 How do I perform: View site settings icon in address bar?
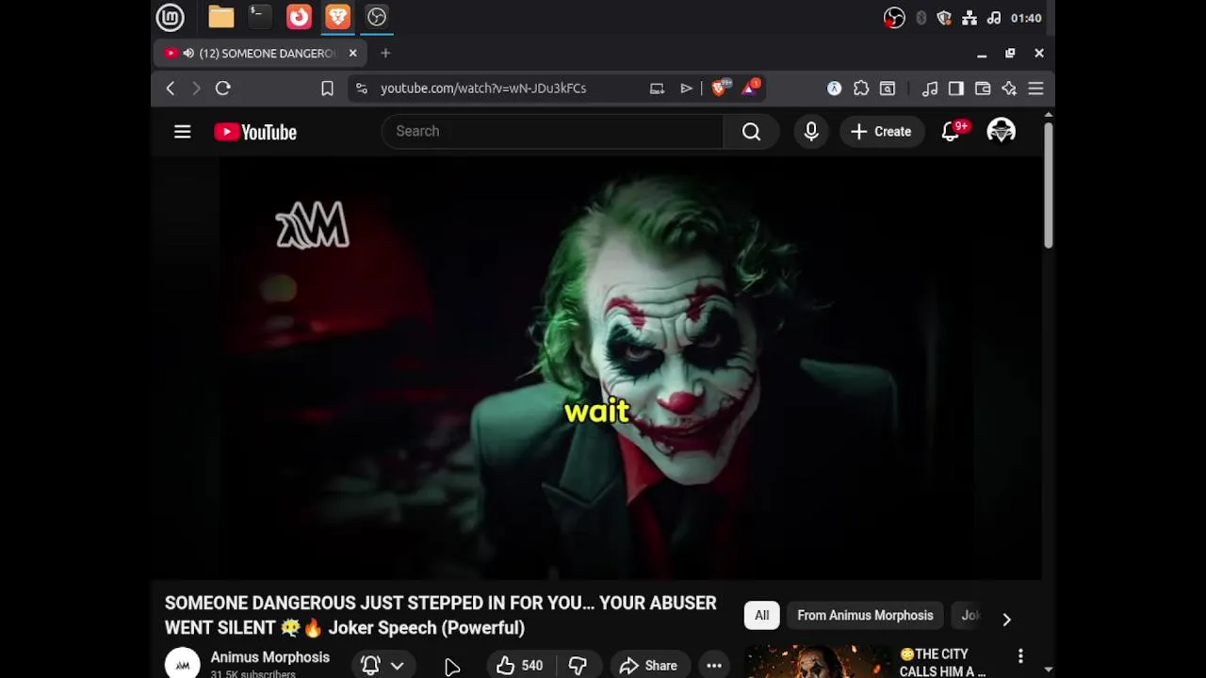pyautogui.click(x=361, y=88)
